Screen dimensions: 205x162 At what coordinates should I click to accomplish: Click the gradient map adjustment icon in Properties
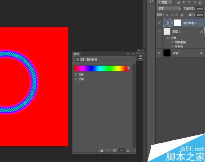coord(77,60)
